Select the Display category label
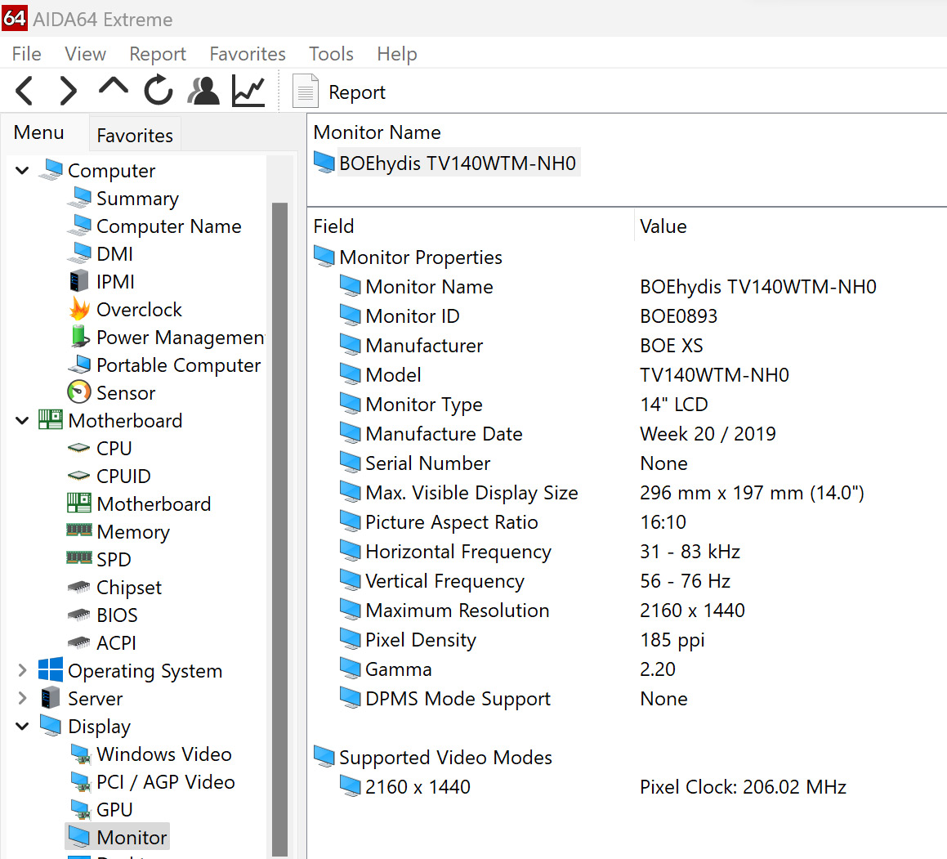The image size is (947, 859). [99, 726]
